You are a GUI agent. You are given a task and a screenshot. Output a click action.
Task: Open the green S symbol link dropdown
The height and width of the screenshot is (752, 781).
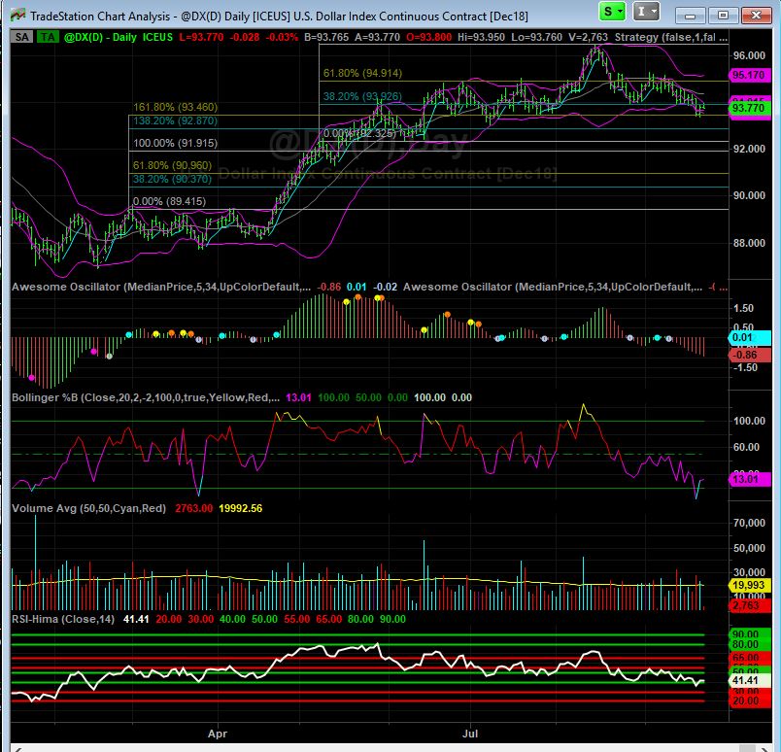point(613,12)
